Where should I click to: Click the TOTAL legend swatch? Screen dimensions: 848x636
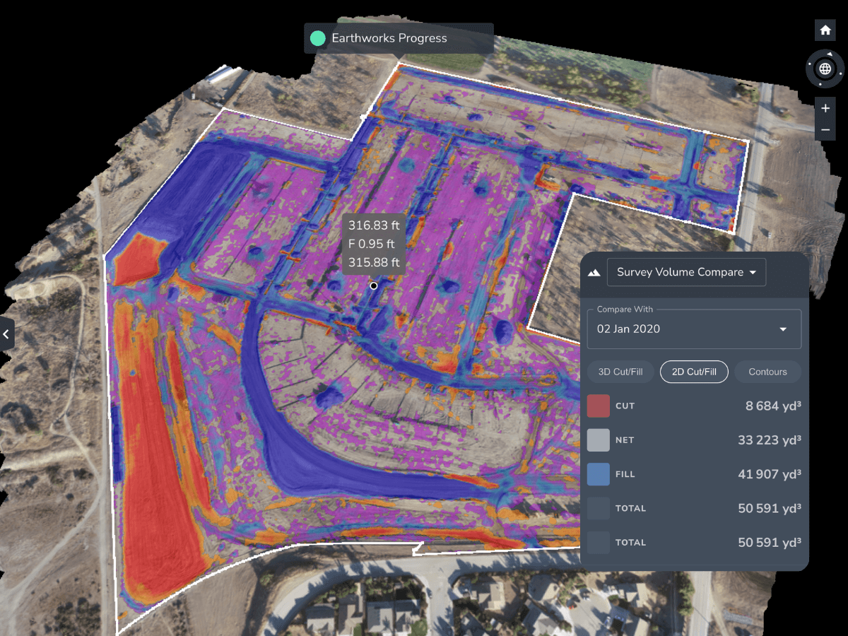pyautogui.click(x=597, y=508)
